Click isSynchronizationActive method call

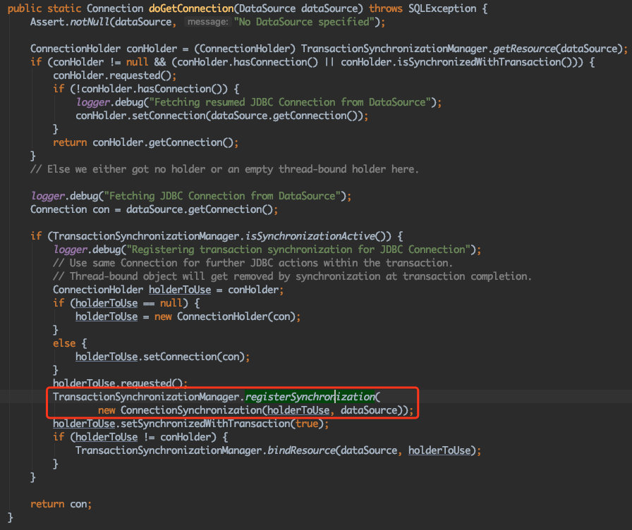(x=310, y=236)
